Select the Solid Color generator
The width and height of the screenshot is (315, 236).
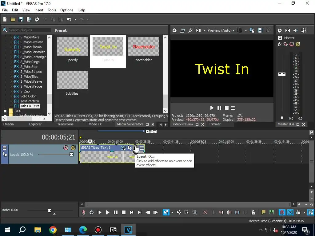pyautogui.click(x=28, y=96)
